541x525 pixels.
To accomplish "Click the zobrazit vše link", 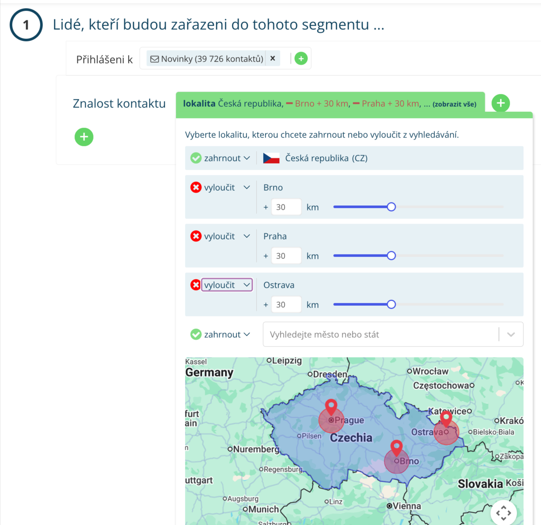I will [454, 104].
